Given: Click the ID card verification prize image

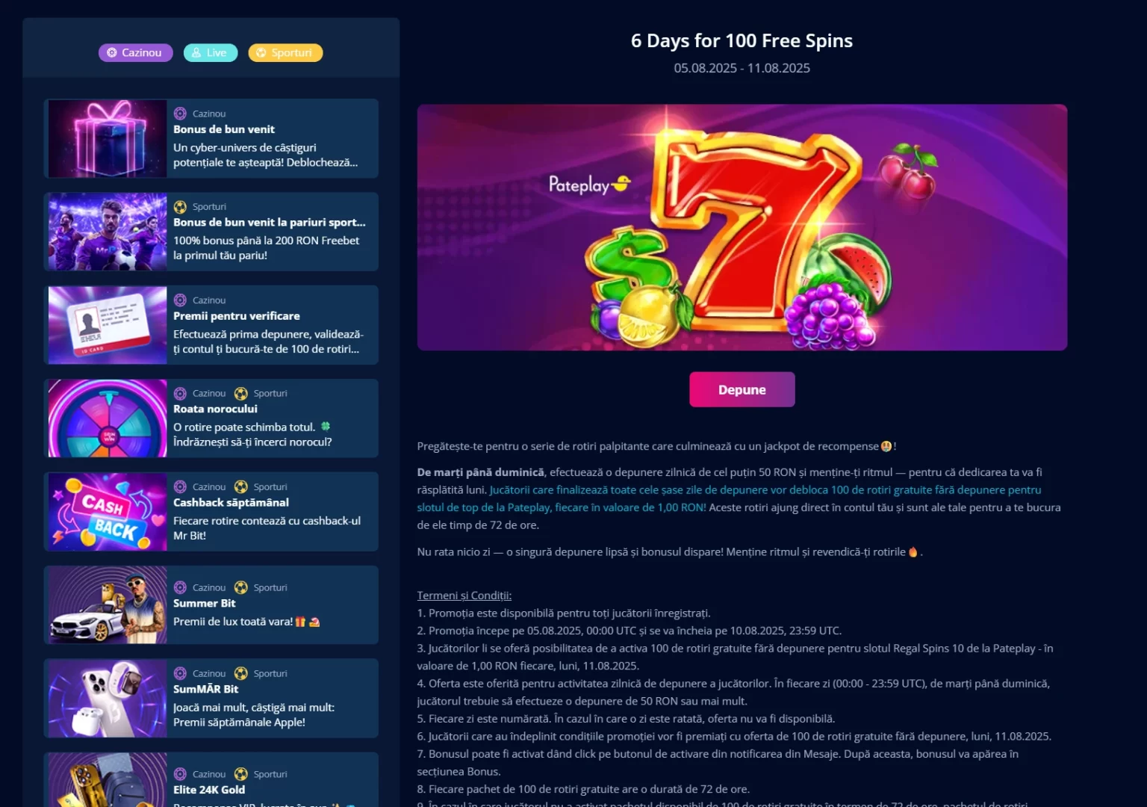Looking at the screenshot, I should (x=108, y=325).
